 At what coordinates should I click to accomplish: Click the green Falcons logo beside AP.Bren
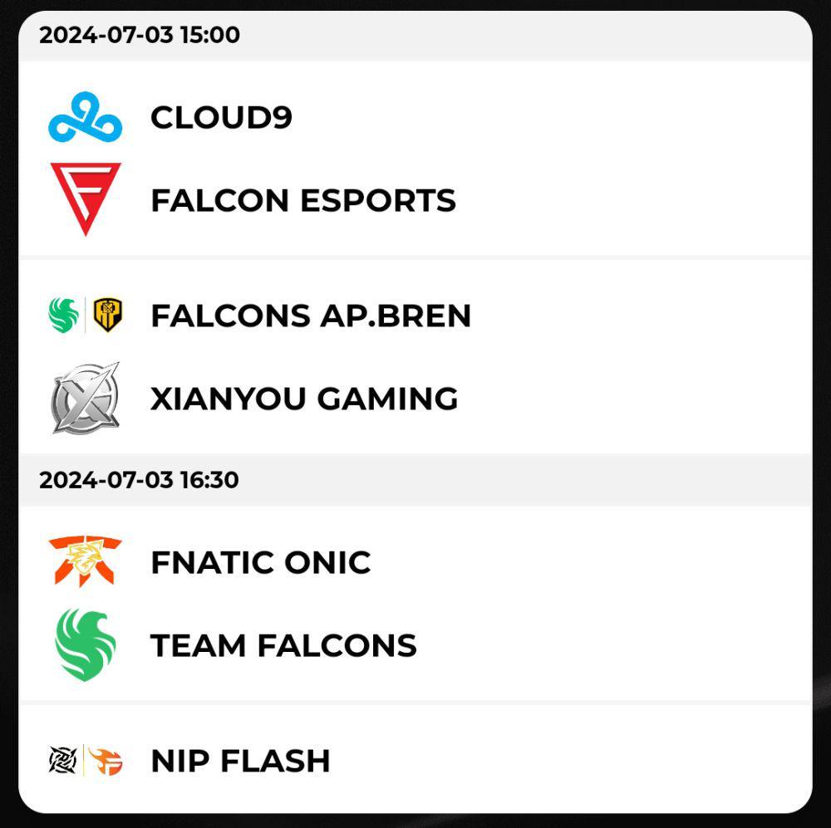(x=64, y=316)
